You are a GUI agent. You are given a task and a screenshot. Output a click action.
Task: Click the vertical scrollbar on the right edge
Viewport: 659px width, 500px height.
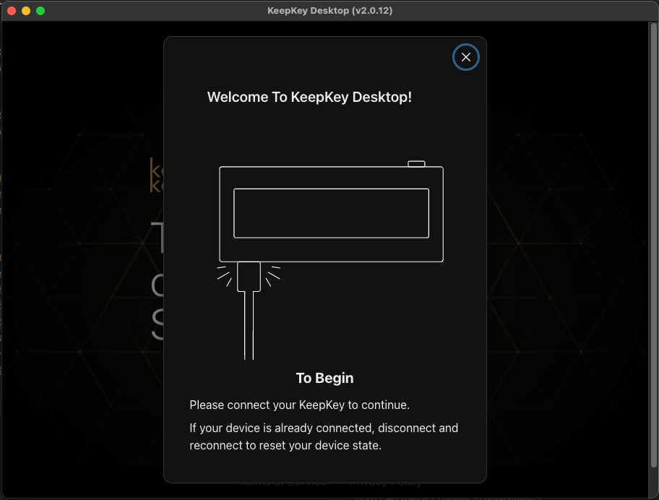click(x=653, y=244)
